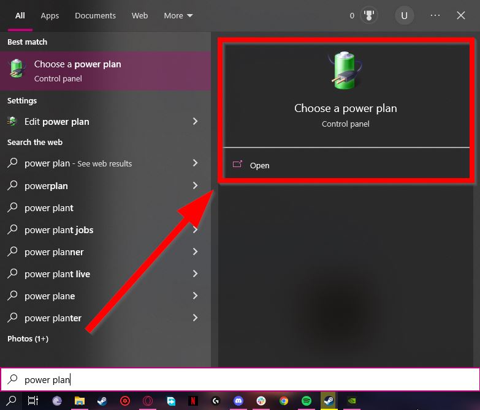Launch Netflix from the taskbar
This screenshot has width=480, height=410.
pos(193,401)
